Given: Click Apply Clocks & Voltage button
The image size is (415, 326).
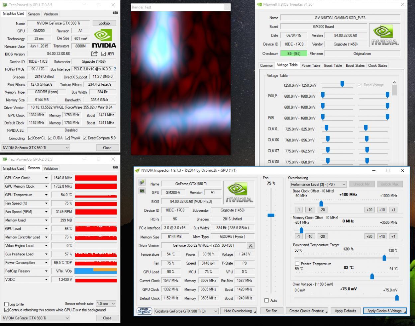Looking at the screenshot, I should pos(385,311).
